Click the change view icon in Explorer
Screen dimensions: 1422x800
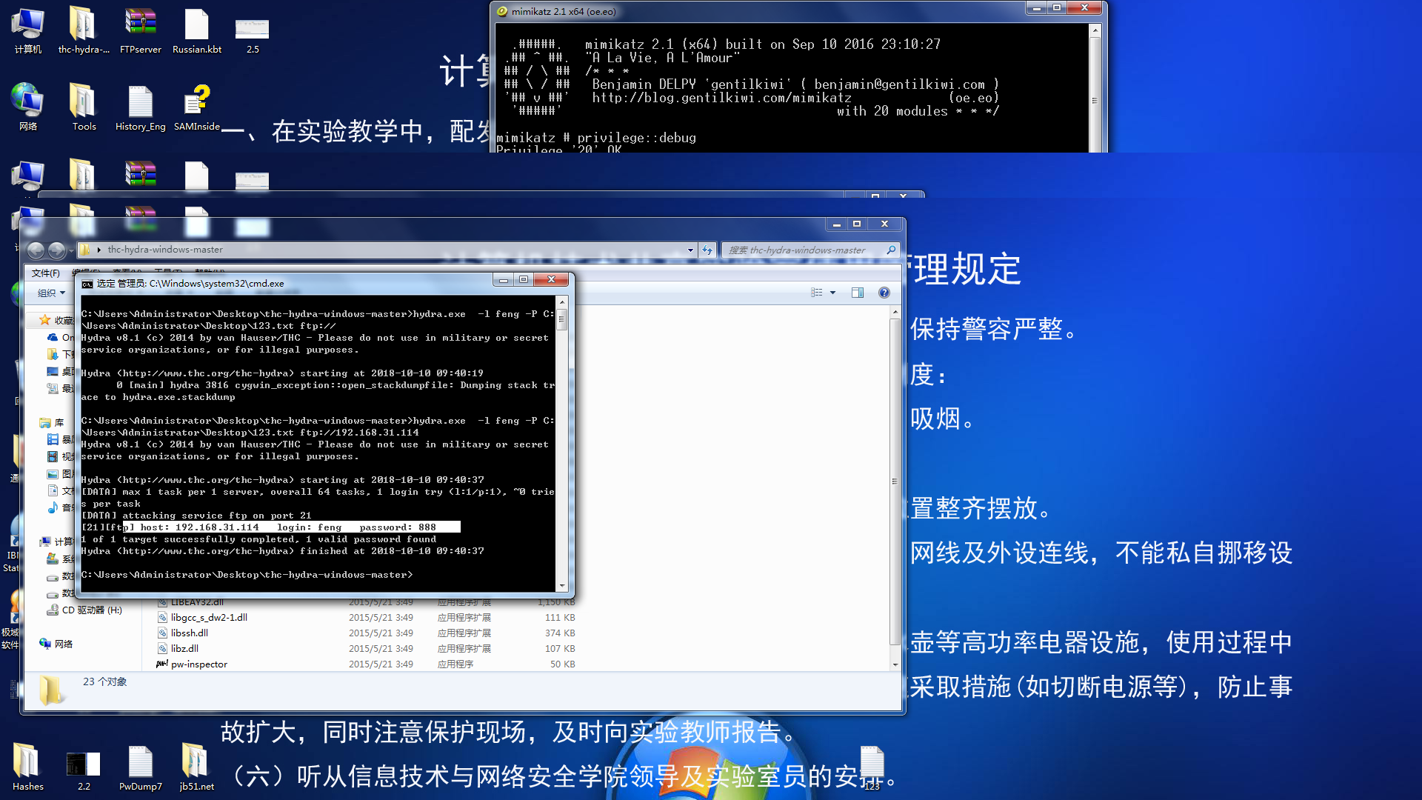[x=817, y=293]
